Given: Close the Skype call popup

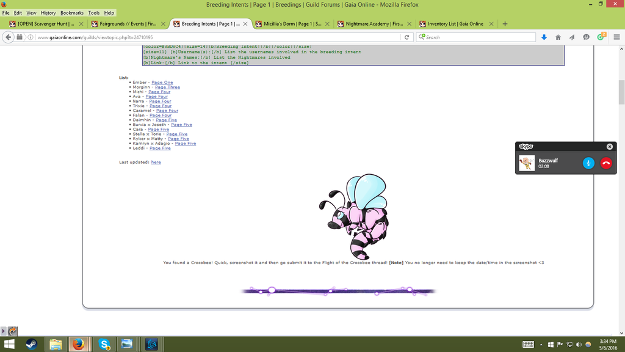Looking at the screenshot, I should coord(610,147).
